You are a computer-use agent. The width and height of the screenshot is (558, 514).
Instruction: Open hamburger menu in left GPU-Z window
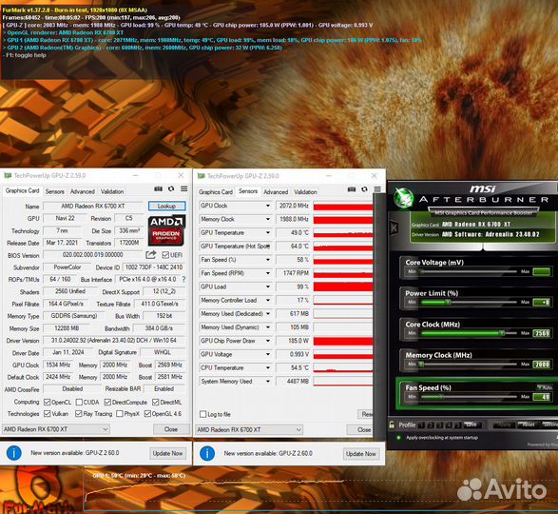tap(184, 188)
